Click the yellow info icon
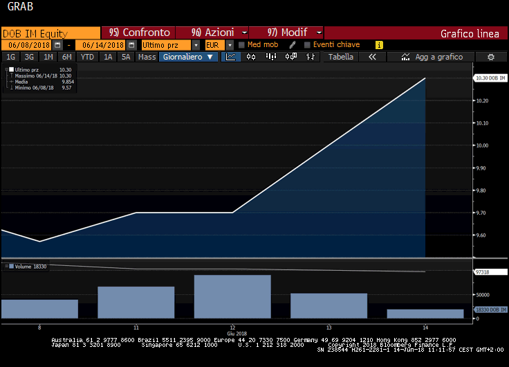The height and width of the screenshot is (367, 509). 379,45
